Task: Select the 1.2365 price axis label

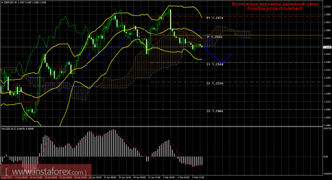Action: 327,62
